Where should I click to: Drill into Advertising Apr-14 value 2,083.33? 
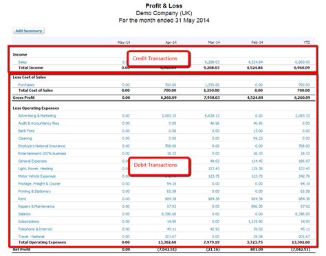click(x=169, y=116)
